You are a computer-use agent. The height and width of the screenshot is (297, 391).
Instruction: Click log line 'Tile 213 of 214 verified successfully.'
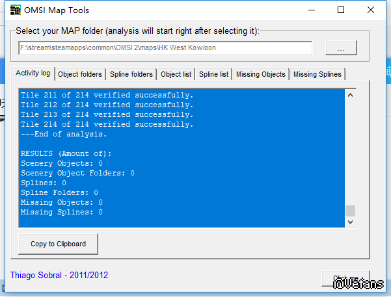107,114
